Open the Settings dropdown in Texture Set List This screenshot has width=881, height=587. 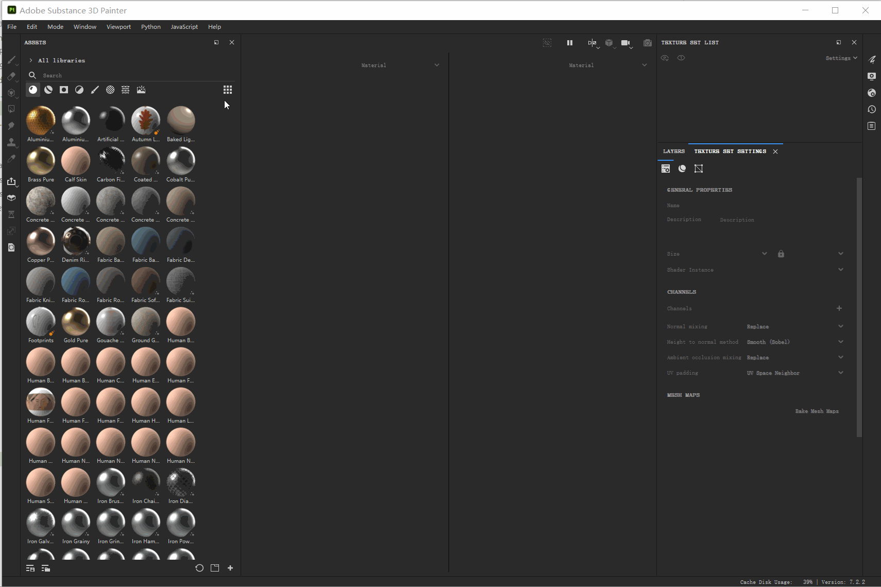(x=841, y=58)
